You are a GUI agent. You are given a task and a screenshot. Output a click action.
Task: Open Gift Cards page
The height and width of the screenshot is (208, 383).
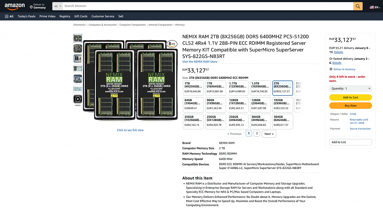pyautogui.click(x=81, y=17)
